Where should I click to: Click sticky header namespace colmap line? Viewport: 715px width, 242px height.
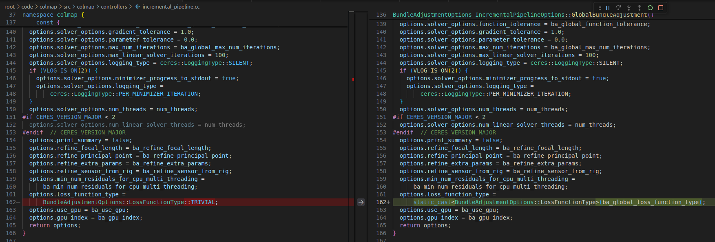coord(53,15)
